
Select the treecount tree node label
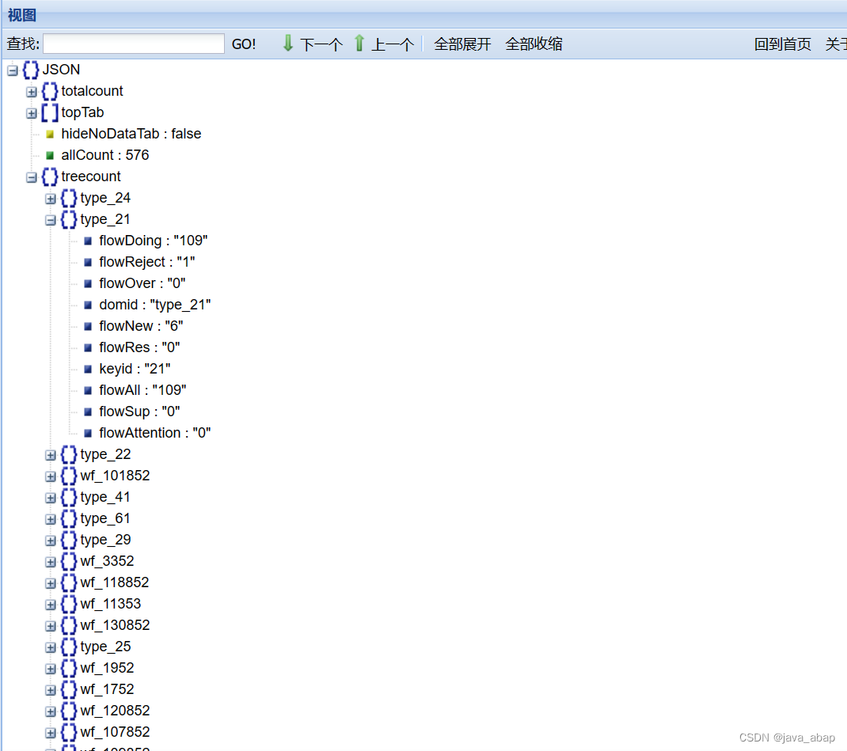coord(90,176)
